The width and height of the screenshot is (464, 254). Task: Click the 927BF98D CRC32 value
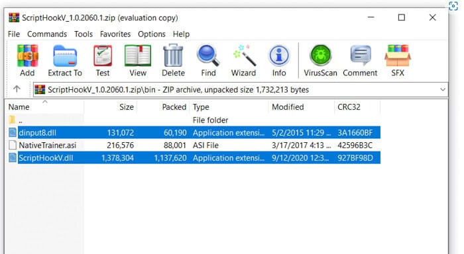(355, 158)
